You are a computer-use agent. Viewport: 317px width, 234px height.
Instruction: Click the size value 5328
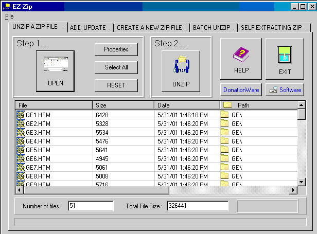[x=102, y=123]
